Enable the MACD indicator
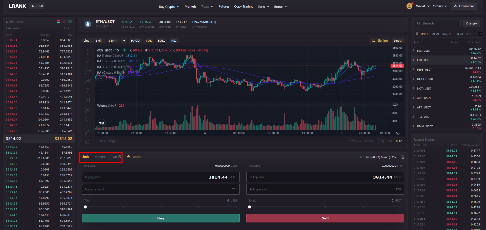 [135, 41]
